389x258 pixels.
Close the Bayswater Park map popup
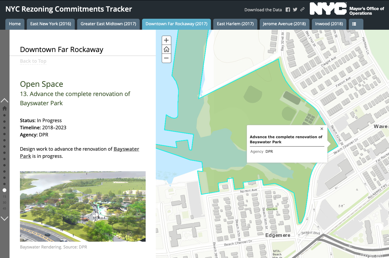point(322,129)
